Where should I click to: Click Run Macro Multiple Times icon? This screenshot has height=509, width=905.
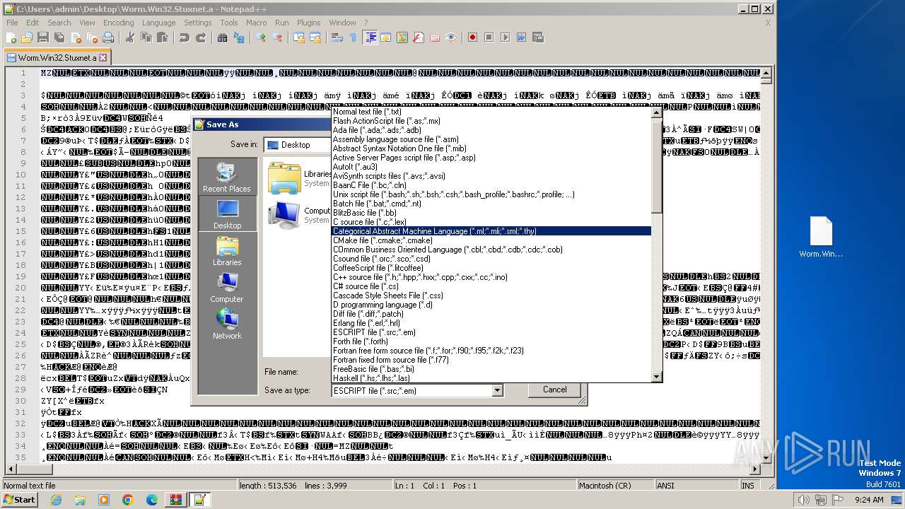point(521,37)
